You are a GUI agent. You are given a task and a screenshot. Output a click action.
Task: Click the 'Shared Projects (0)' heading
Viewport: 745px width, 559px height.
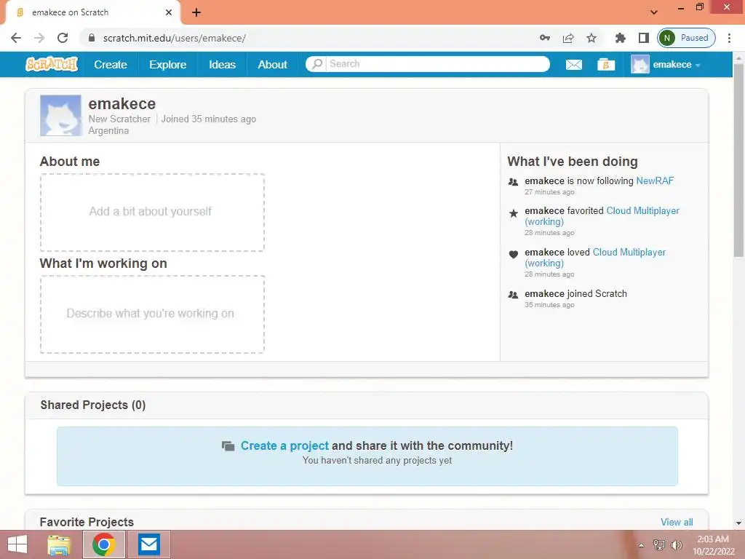pyautogui.click(x=92, y=405)
